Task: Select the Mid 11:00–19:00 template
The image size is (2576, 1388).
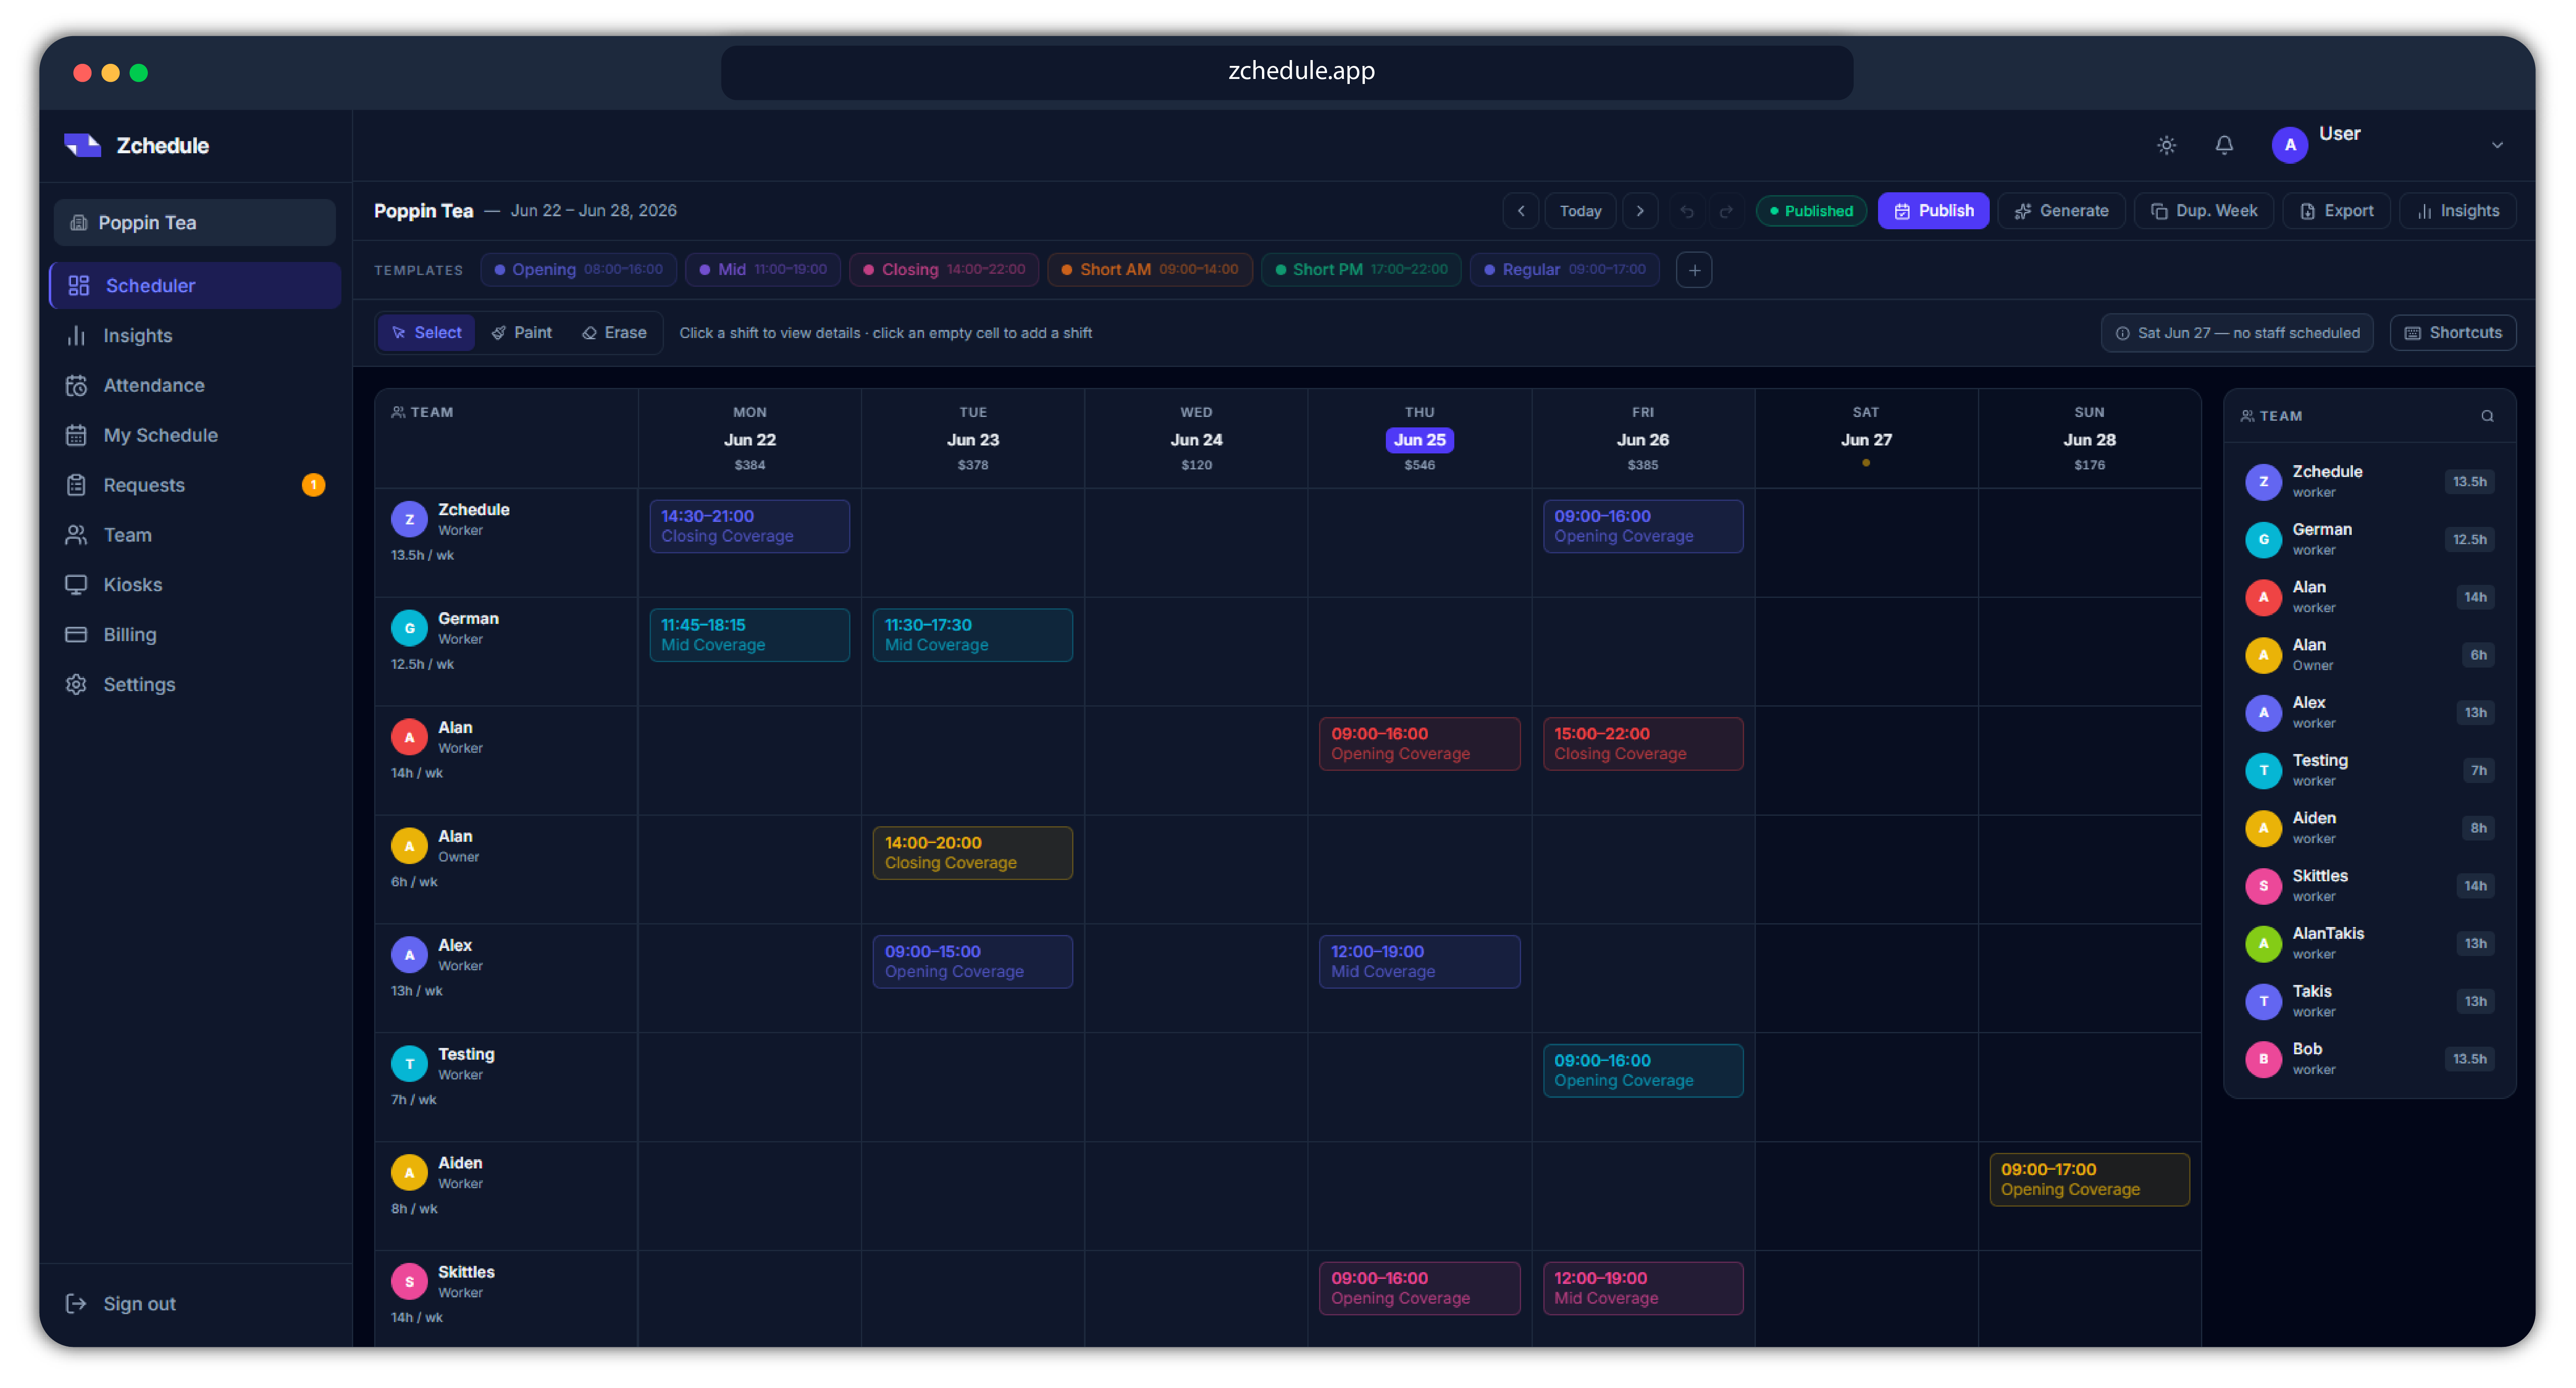Action: click(763, 270)
